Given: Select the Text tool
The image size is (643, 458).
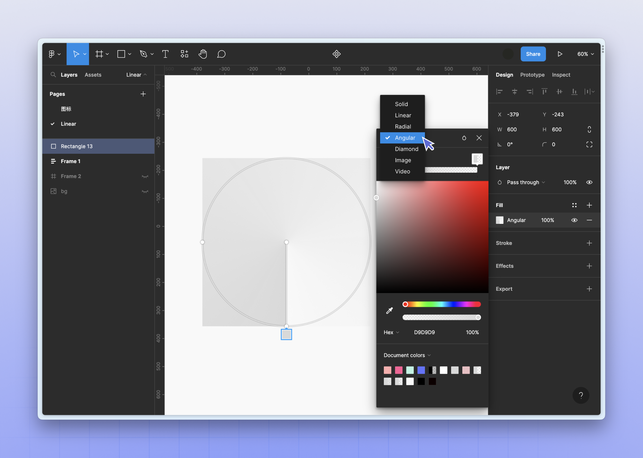Looking at the screenshot, I should tap(165, 54).
